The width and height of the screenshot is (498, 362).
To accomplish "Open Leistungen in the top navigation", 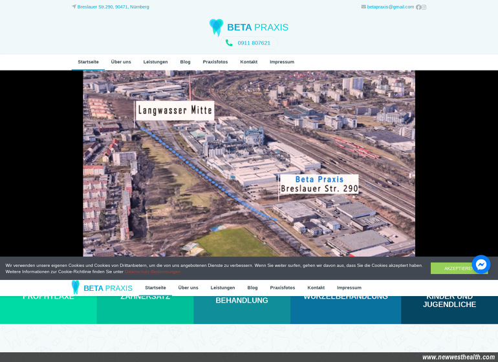I will [x=155, y=62].
